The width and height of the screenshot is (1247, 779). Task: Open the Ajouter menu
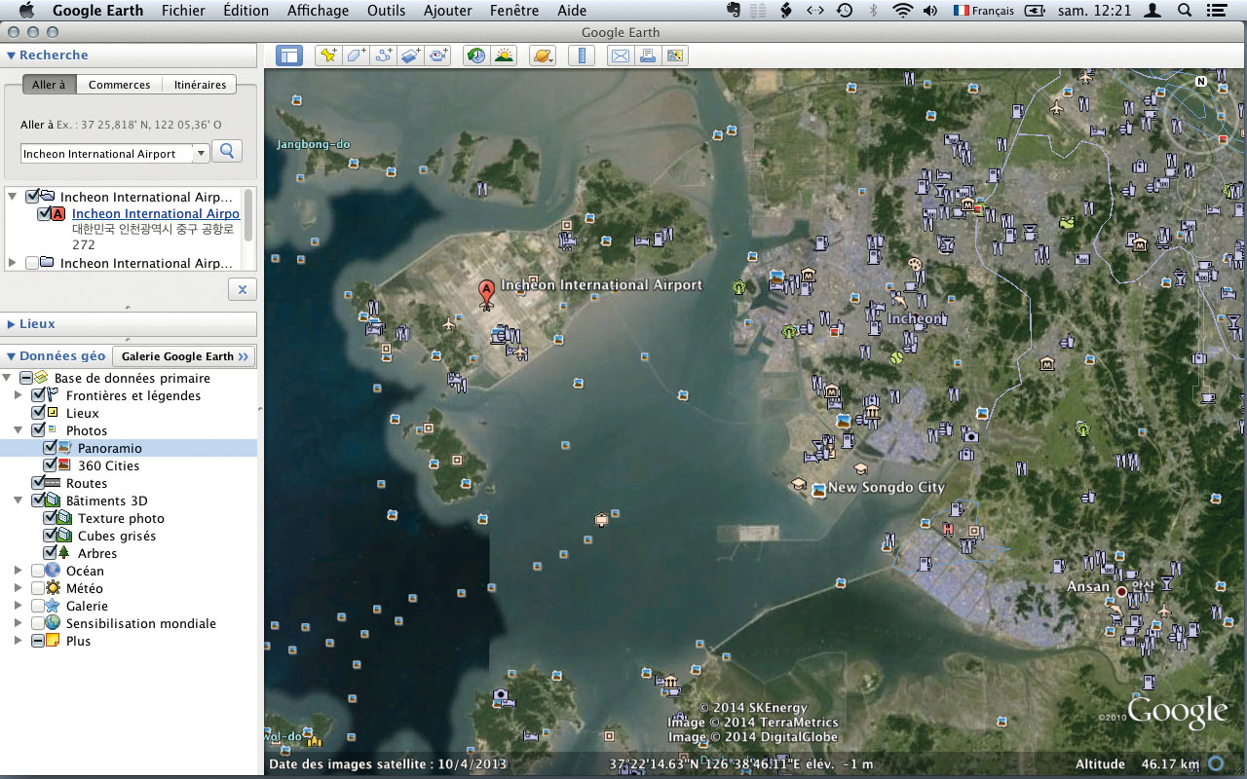(448, 11)
